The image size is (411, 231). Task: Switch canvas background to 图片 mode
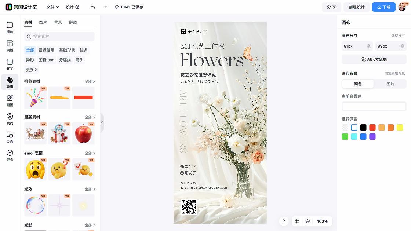(x=390, y=84)
